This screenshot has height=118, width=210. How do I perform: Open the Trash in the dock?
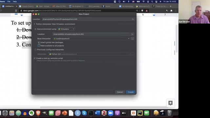169,113
